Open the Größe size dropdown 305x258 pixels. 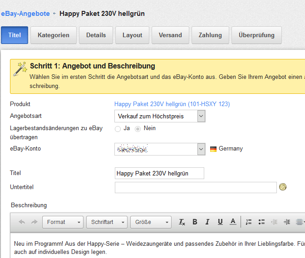pos(151,222)
